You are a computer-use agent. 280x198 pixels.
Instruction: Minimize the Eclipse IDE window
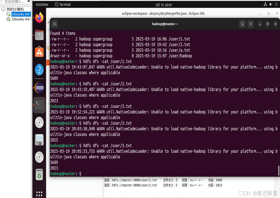pos(261,14)
